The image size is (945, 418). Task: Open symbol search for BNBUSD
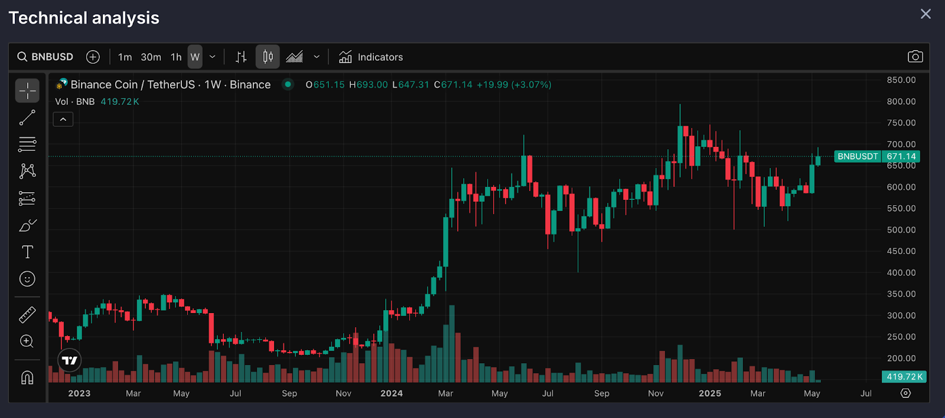45,57
